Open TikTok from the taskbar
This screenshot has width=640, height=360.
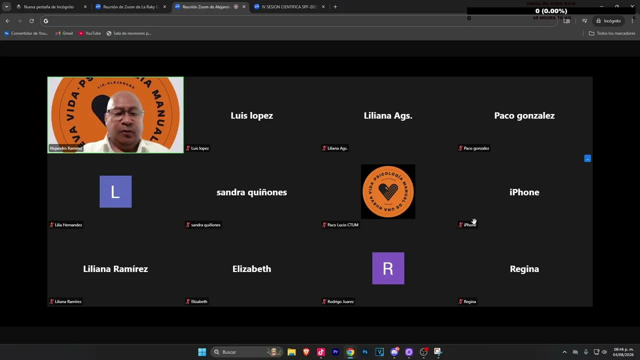click(321, 352)
